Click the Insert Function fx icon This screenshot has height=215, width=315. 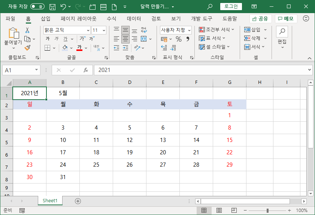(86, 70)
